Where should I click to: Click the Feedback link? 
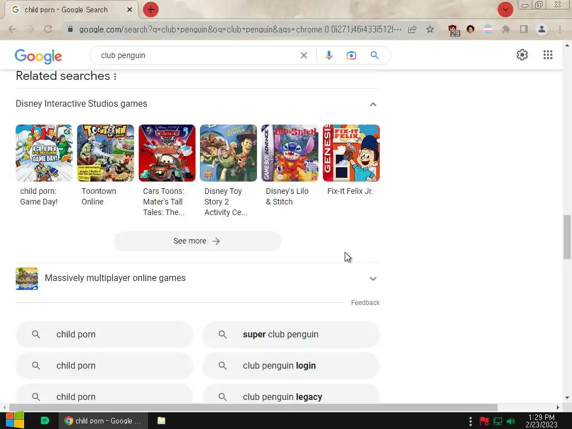click(365, 302)
